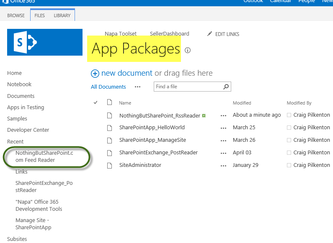This screenshot has width=333, height=243.
Task: Click Subsites in the left navigation
Action: (17, 239)
